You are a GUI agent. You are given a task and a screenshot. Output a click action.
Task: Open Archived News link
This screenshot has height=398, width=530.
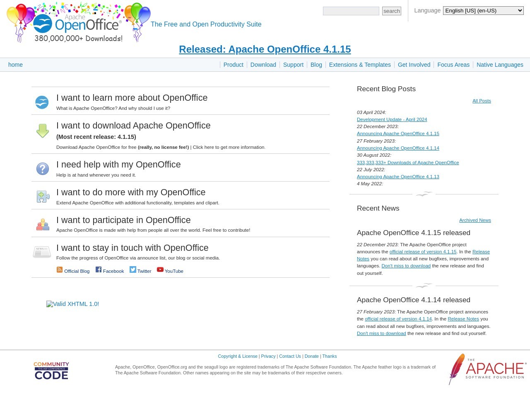click(475, 220)
